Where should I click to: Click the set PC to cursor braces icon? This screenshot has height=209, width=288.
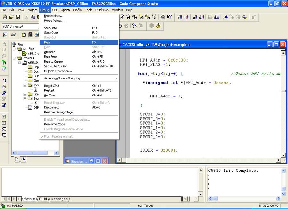click(x=4, y=87)
